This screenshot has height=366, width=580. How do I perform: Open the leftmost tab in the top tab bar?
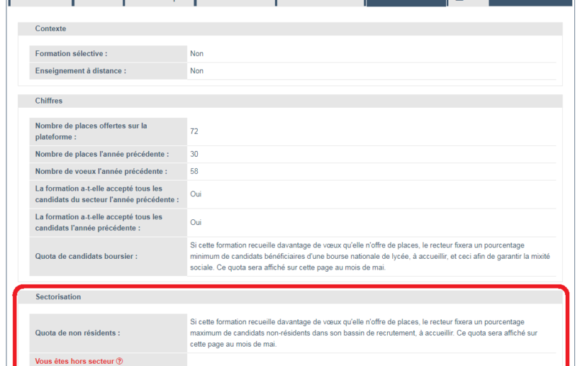point(41,3)
